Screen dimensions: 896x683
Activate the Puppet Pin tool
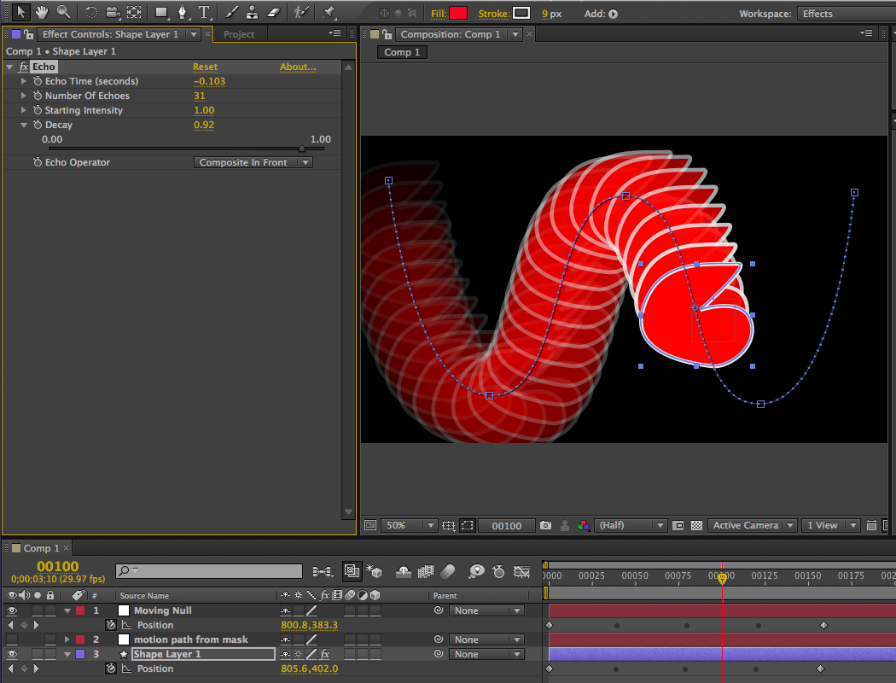tap(329, 13)
